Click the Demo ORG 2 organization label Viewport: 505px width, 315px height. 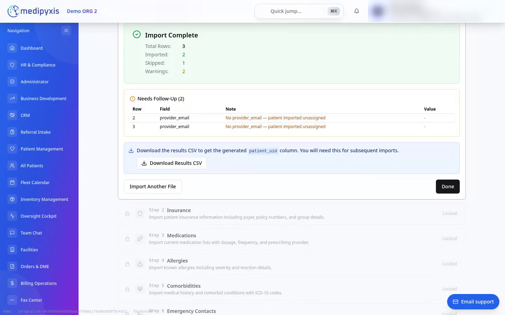[82, 11]
